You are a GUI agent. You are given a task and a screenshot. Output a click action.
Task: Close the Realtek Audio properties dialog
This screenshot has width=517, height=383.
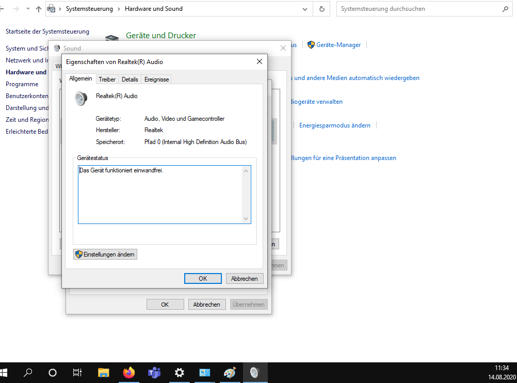(260, 62)
